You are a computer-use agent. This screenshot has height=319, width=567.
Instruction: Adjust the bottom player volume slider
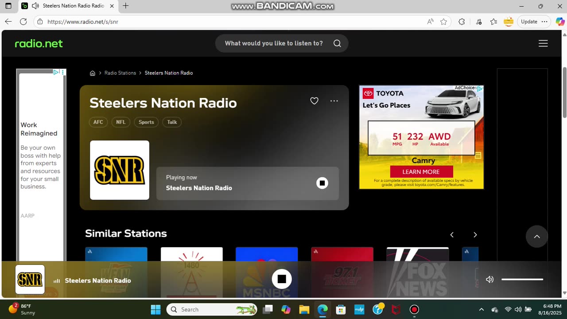pyautogui.click(x=522, y=280)
